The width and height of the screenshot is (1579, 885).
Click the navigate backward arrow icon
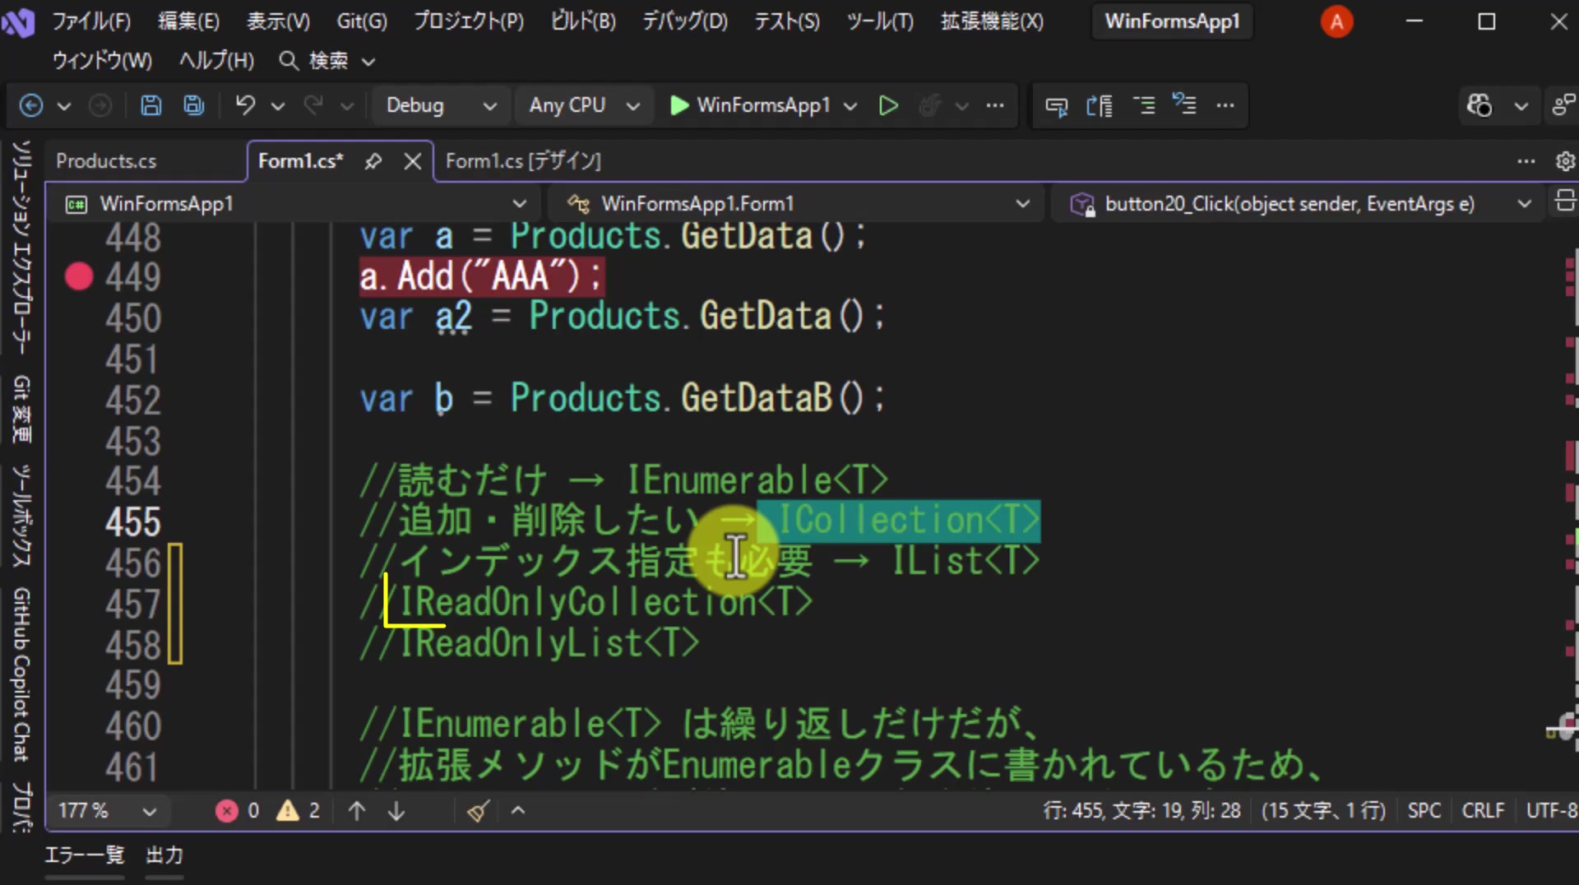click(x=30, y=105)
